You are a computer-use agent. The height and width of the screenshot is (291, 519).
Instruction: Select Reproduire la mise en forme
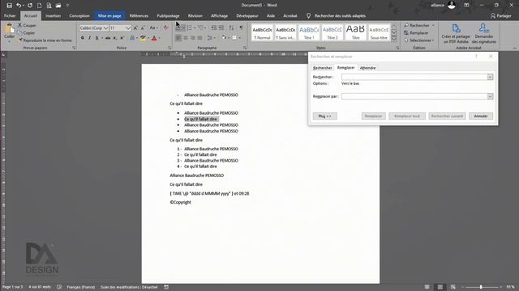(45, 40)
